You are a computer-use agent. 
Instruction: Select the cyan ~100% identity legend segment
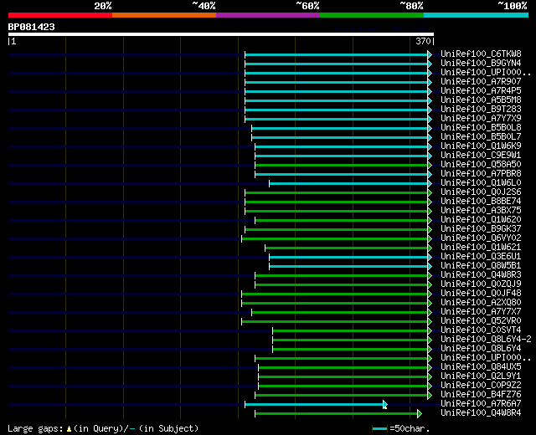(477, 15)
